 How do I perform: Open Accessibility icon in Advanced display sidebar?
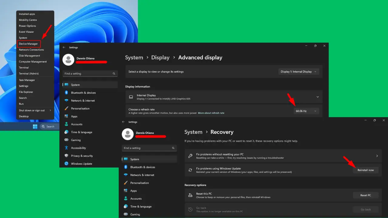pos(66,148)
